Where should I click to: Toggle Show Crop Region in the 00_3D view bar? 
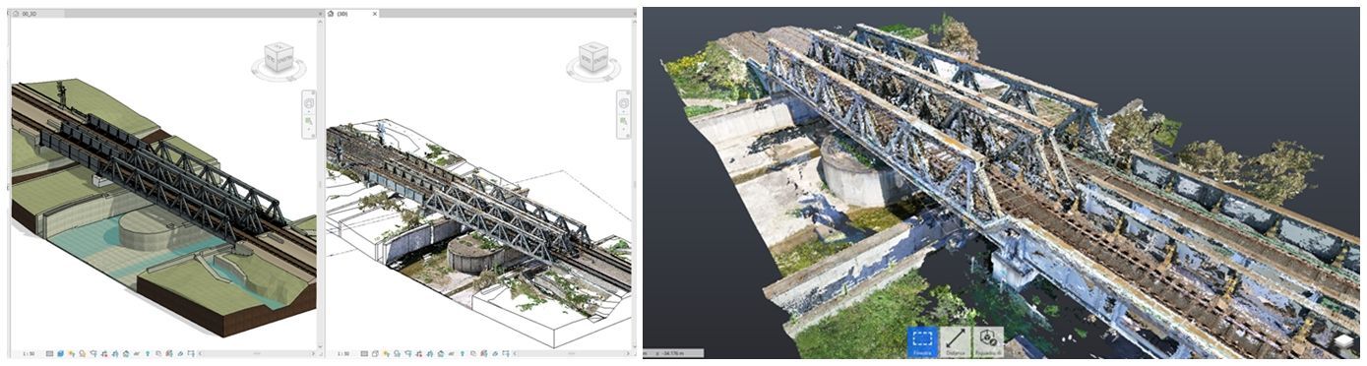[115, 353]
